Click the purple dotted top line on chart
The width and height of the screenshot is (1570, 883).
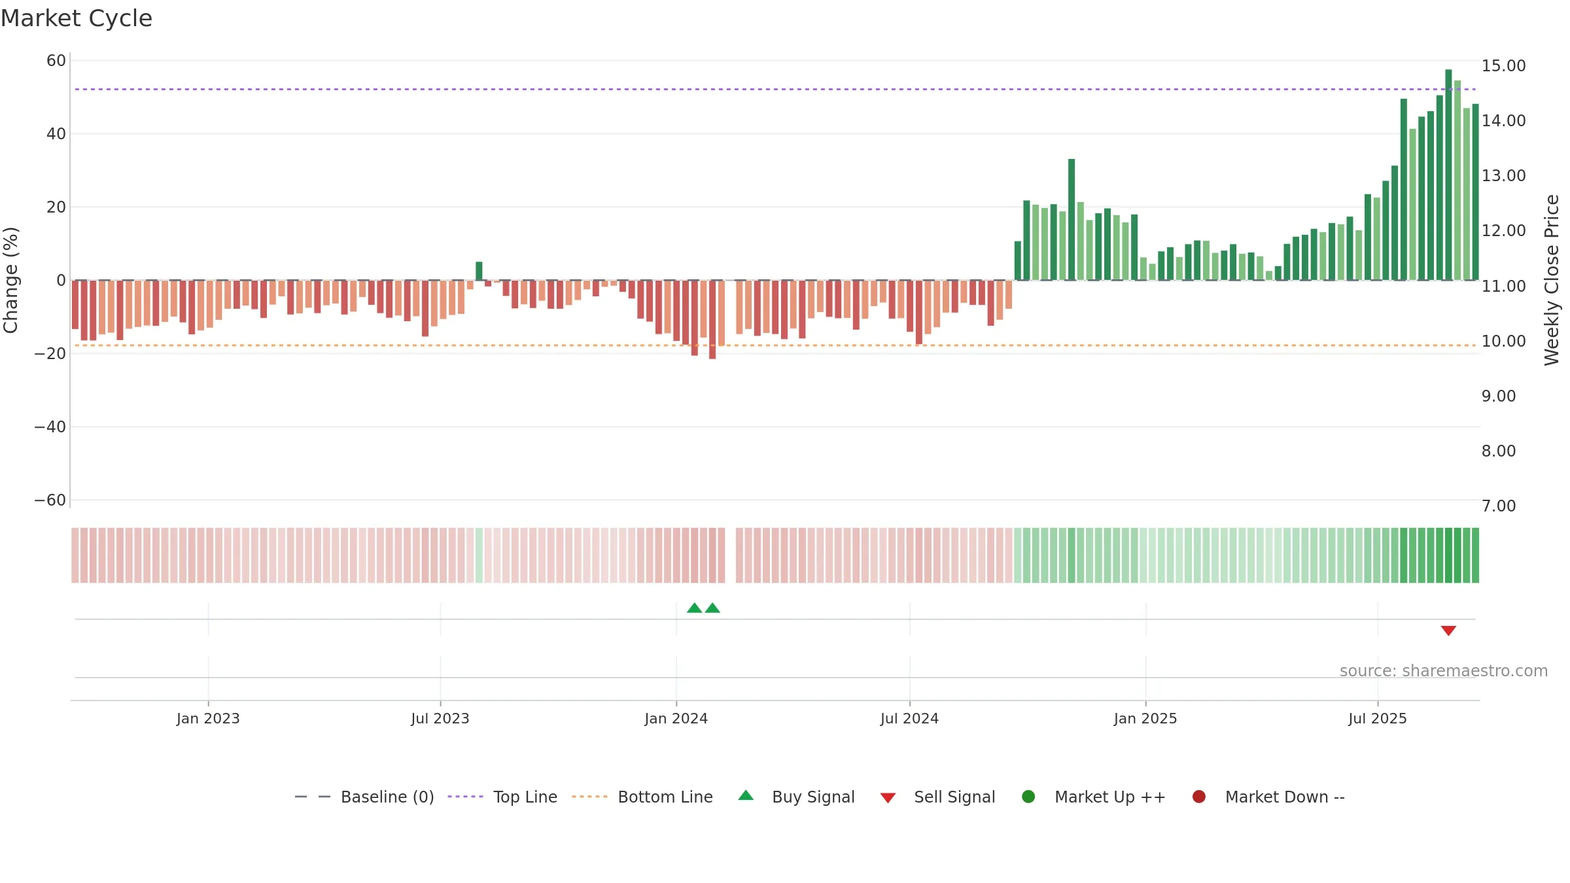tap(775, 89)
